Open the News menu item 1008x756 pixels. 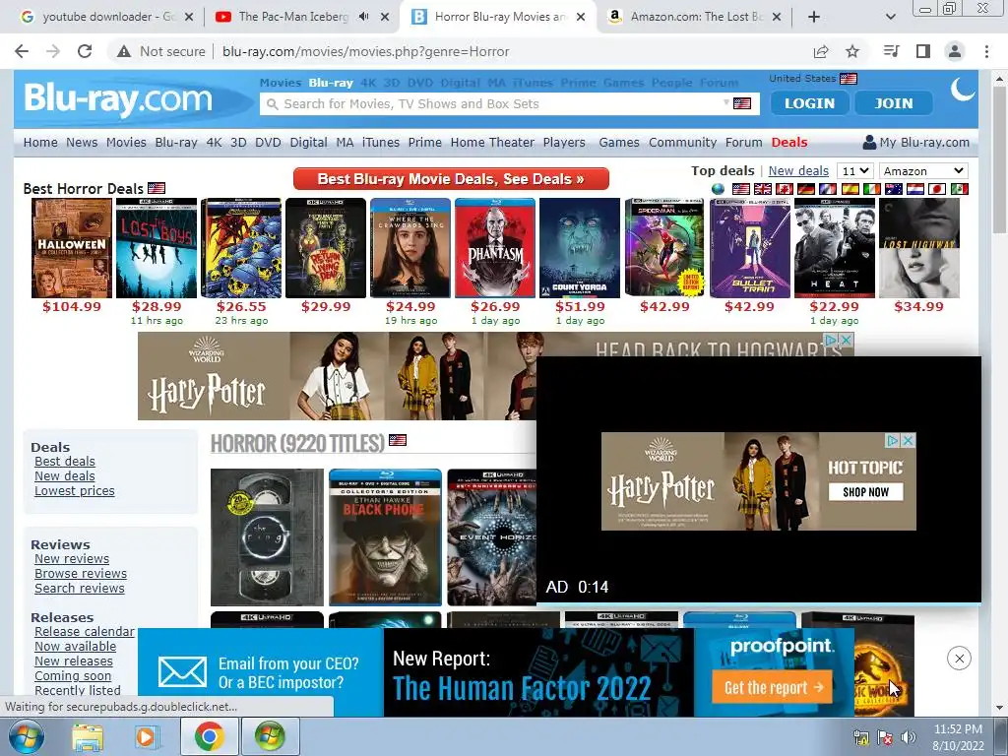(x=82, y=142)
